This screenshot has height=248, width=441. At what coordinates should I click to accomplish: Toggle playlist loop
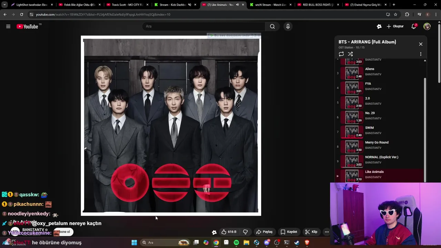coord(341,54)
